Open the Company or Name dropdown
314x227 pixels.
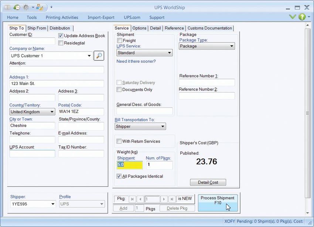pos(89,56)
